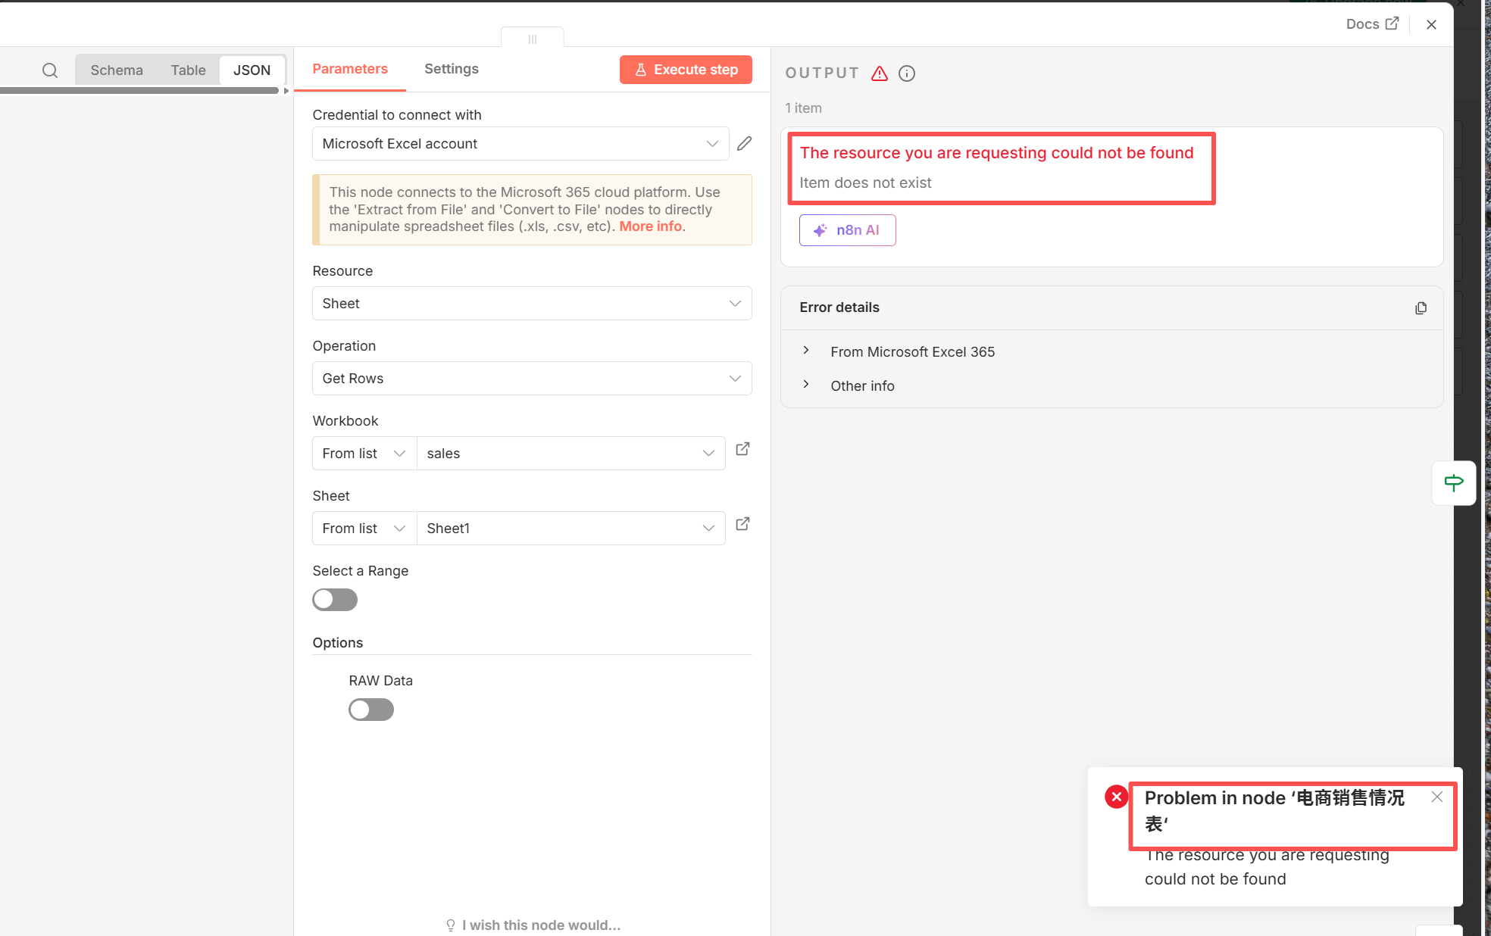Open the Resource dropdown showing Sheet
Image resolution: width=1491 pixels, height=936 pixels.
[532, 304]
